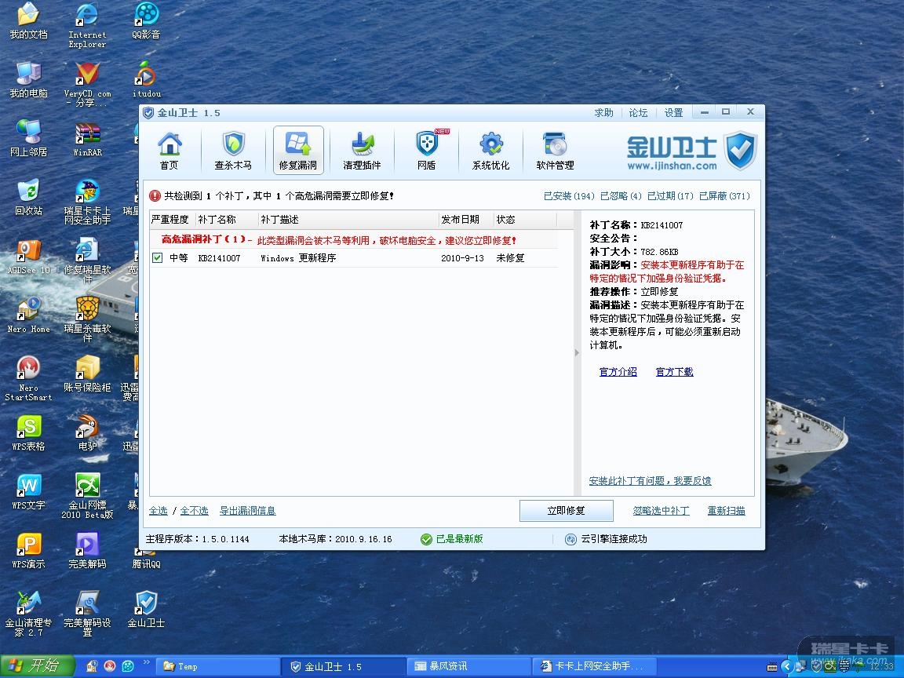The width and height of the screenshot is (904, 678).
Task: Open the 设置 settings menu
Action: click(673, 112)
